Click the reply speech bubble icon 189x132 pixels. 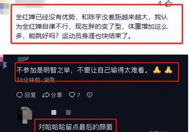19,95
